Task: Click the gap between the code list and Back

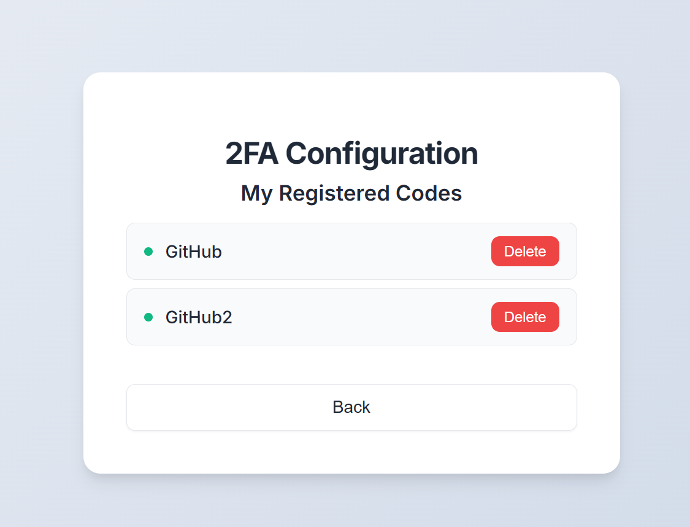Action: click(351, 365)
